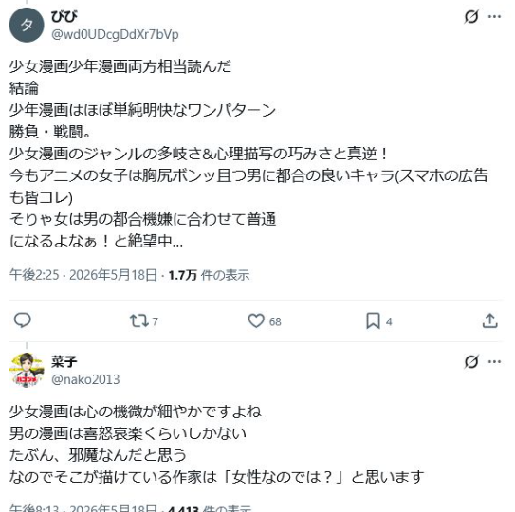This screenshot has height=512, width=515.
Task: Like the tweet with 68 likes
Action: point(256,320)
